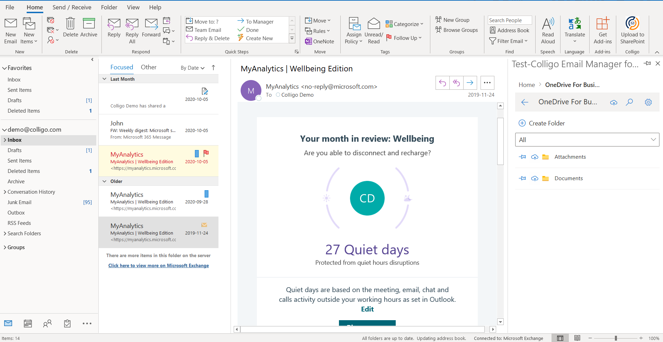663x342 pixels.
Task: Open the All filter combo box
Action: tap(587, 140)
